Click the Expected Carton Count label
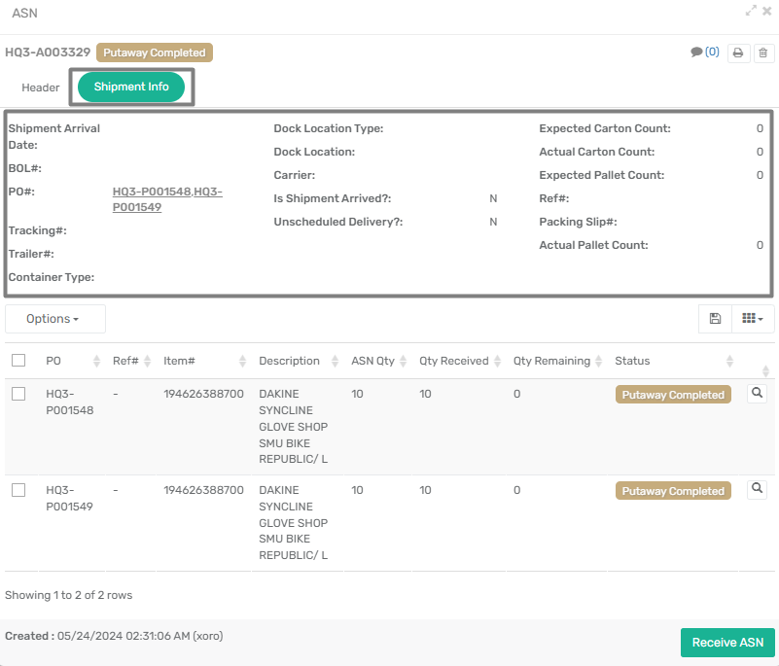Image resolution: width=779 pixels, height=666 pixels. click(605, 128)
